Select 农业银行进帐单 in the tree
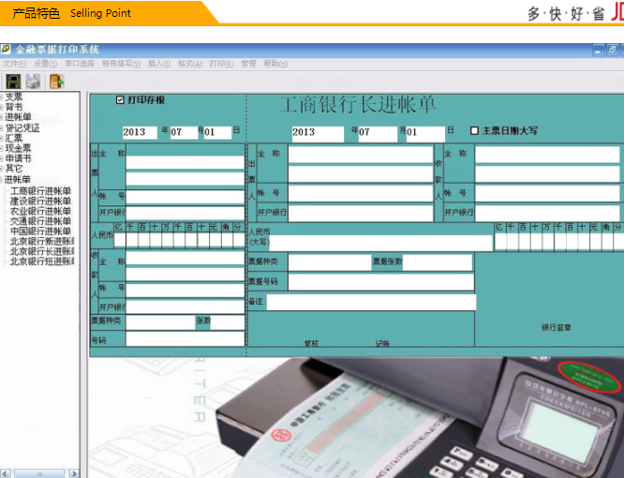The image size is (624, 478). coord(40,211)
